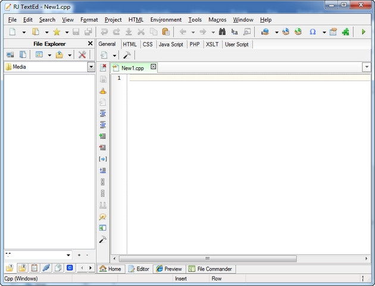Screen dimensions: 375x286
Task: Expand the Media folder dropdown
Action: 91,67
